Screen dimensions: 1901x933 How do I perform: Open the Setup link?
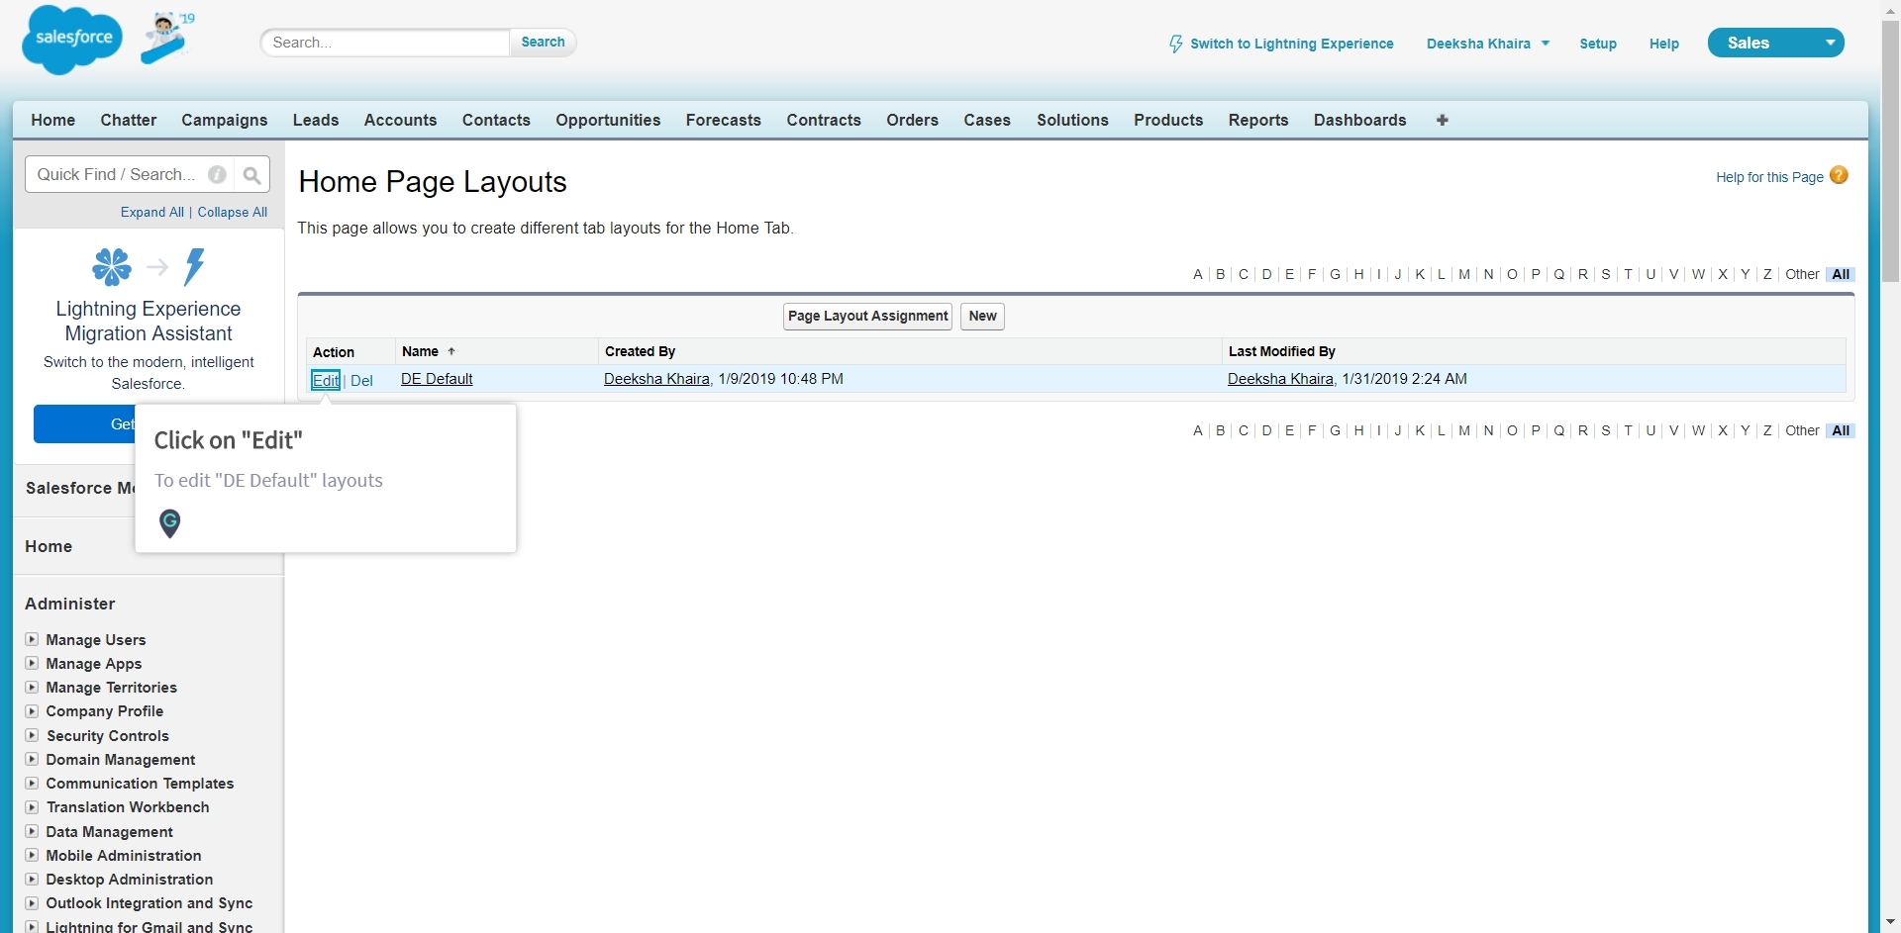point(1597,44)
